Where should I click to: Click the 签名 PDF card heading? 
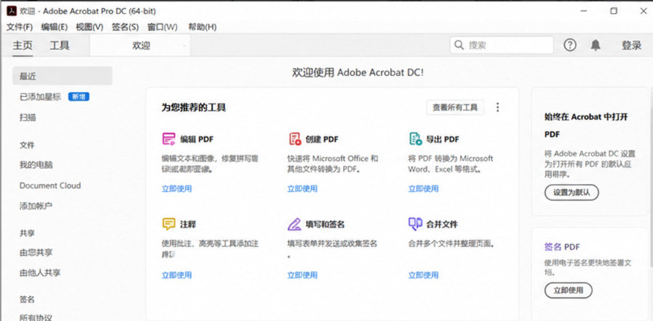pyautogui.click(x=562, y=247)
